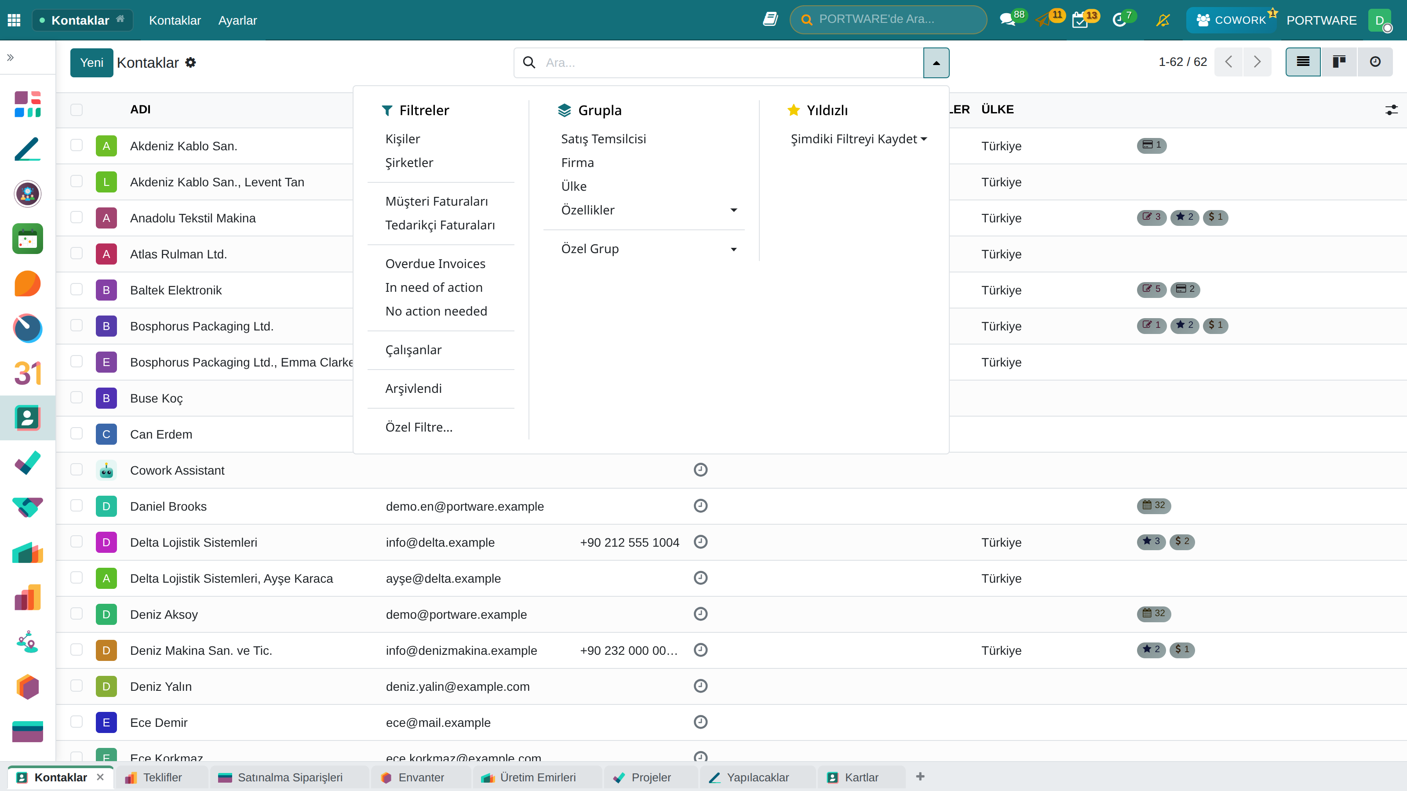Switch to the Envanter bottom tab
The image size is (1407, 791).
pyautogui.click(x=420, y=777)
